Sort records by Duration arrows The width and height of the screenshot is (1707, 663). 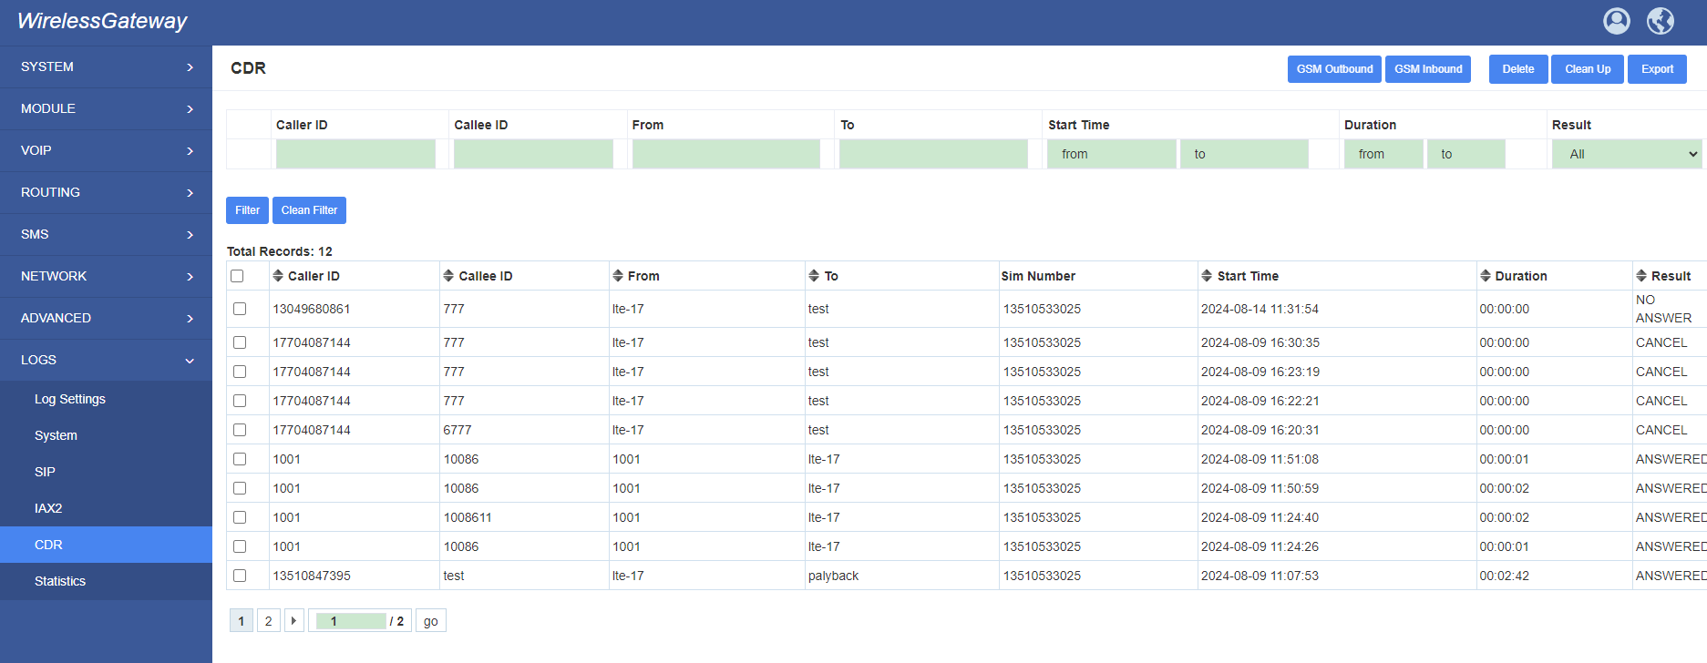[x=1486, y=276]
